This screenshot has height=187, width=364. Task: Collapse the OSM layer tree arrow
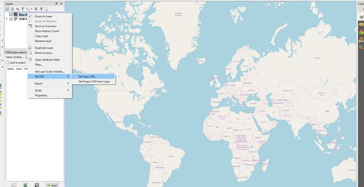coord(7,19)
